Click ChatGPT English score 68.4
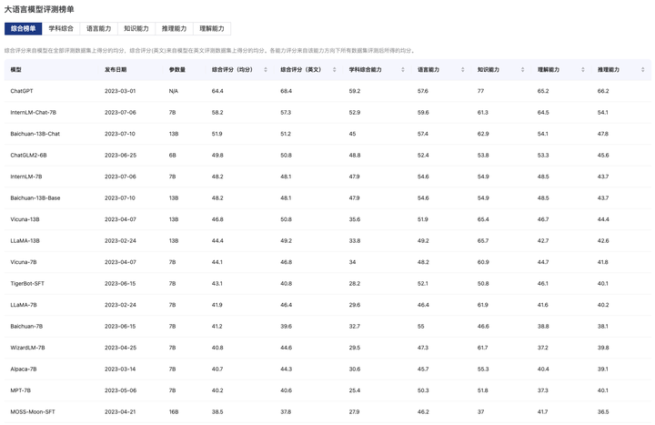The image size is (655, 425). pyautogui.click(x=286, y=91)
